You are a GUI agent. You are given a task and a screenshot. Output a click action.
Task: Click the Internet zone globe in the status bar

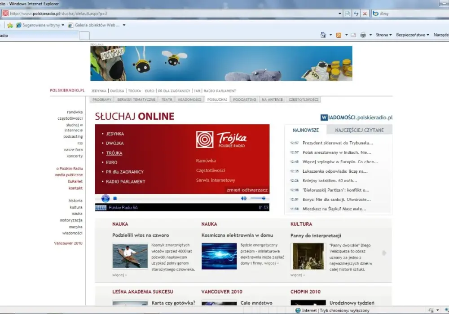[298, 310]
